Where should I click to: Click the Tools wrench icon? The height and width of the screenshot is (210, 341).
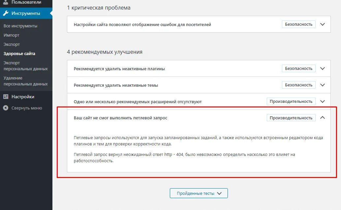click(x=6, y=14)
